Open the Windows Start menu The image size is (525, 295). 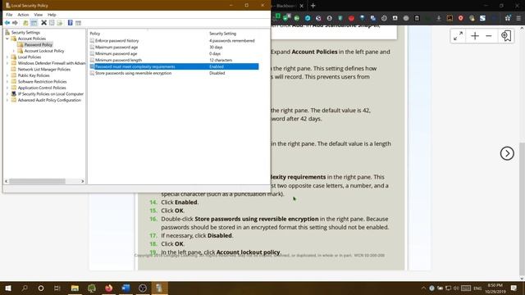[x=8, y=288]
